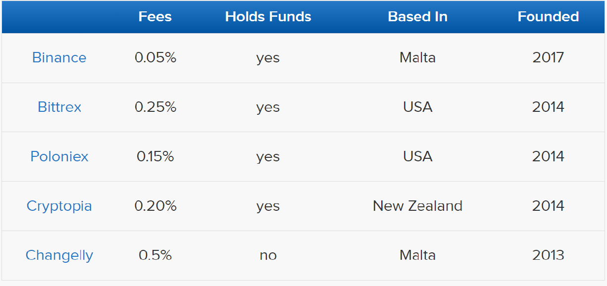The height and width of the screenshot is (286, 607).
Task: Visit the Changelly link
Action: pyautogui.click(x=59, y=255)
